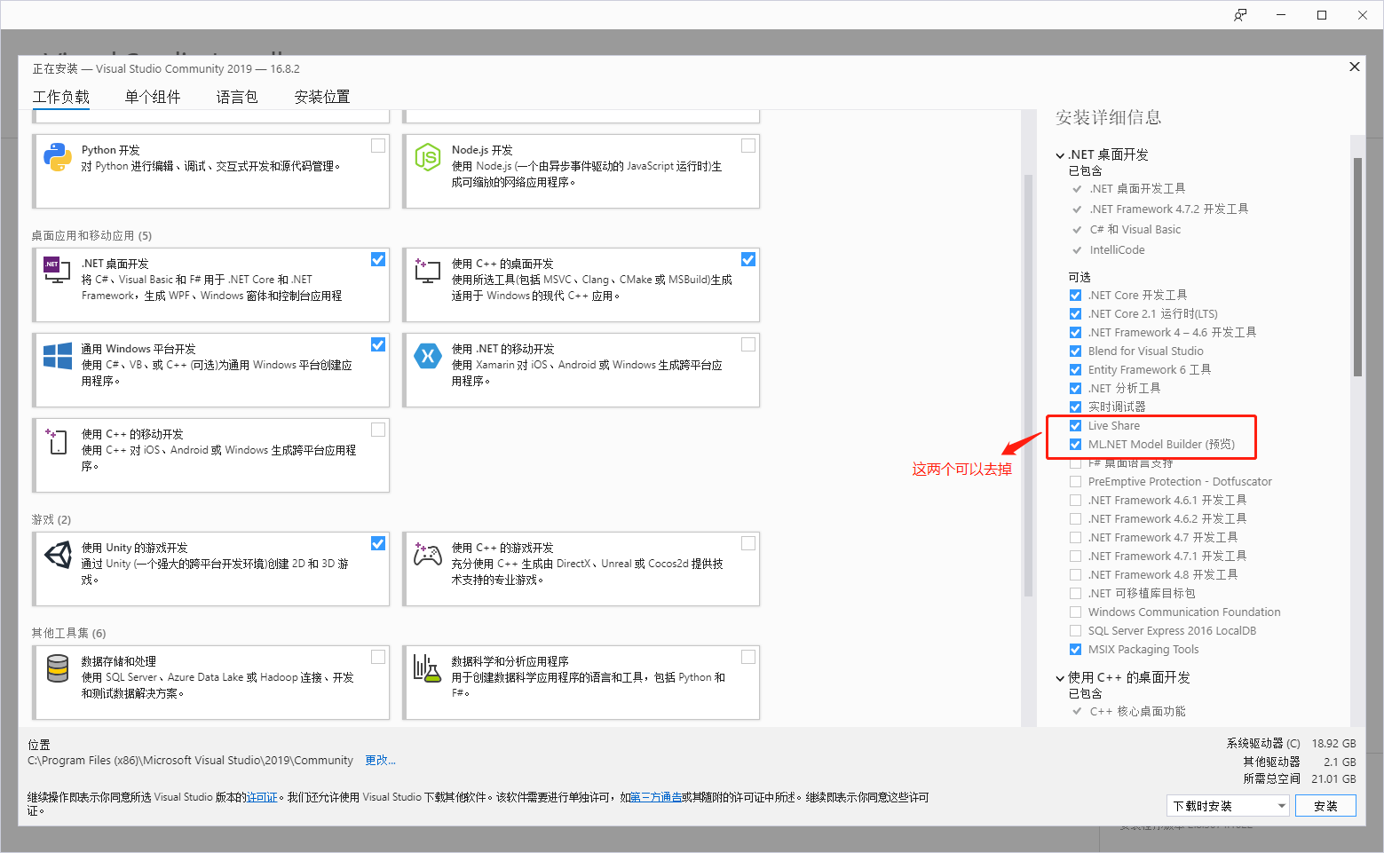Viewport: 1384px width, 853px height.
Task: Click the .NET 桌面开发 workload icon
Action: [x=57, y=272]
